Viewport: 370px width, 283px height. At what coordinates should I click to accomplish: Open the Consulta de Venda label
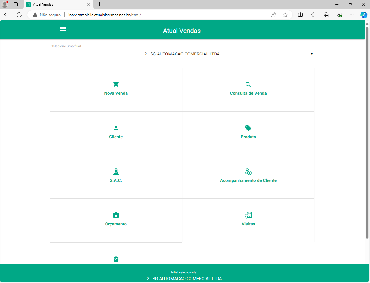pos(248,93)
